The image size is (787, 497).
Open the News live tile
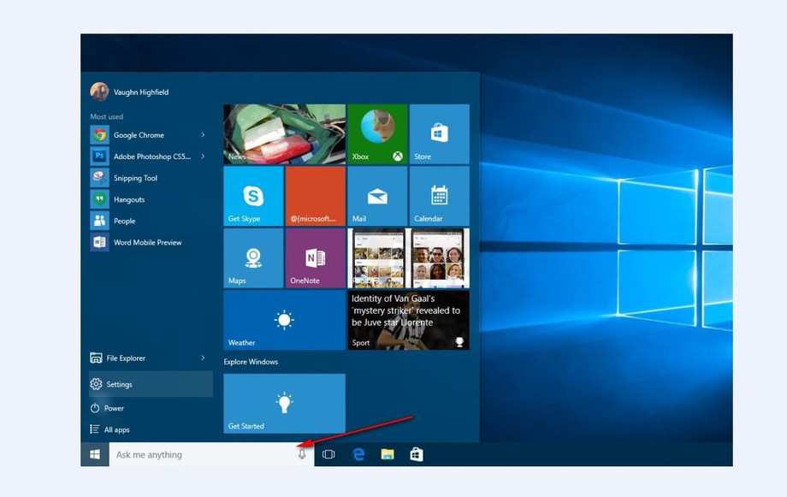[x=285, y=134]
